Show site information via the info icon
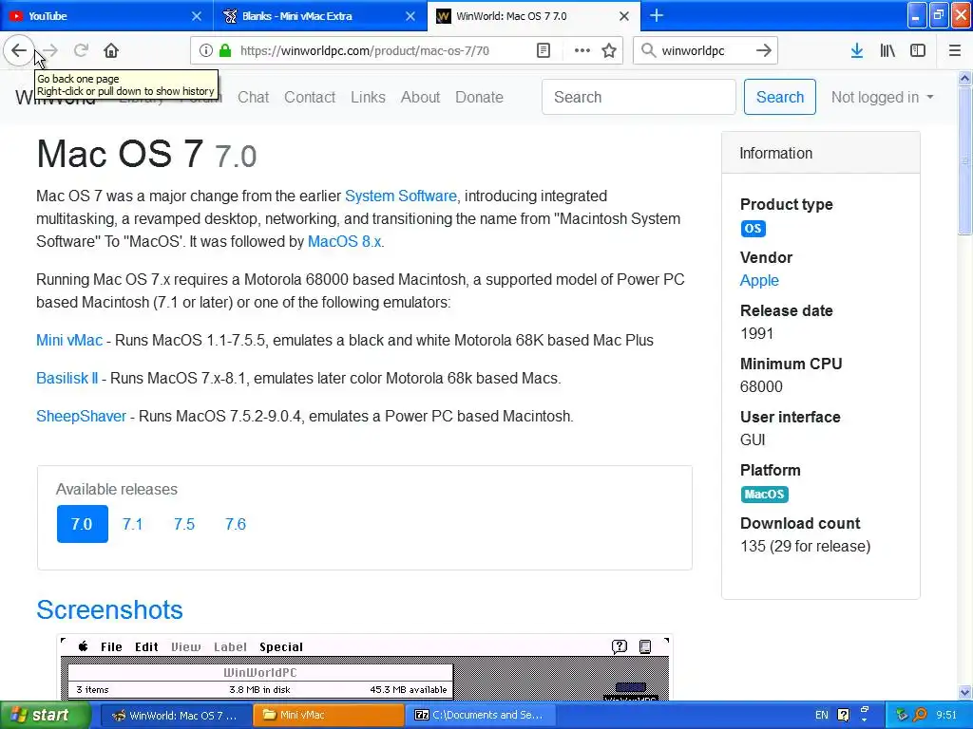This screenshot has height=729, width=973. point(206,51)
